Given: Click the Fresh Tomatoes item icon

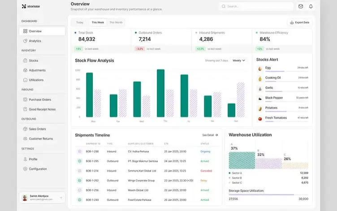Looking at the screenshot, I should (260, 119).
